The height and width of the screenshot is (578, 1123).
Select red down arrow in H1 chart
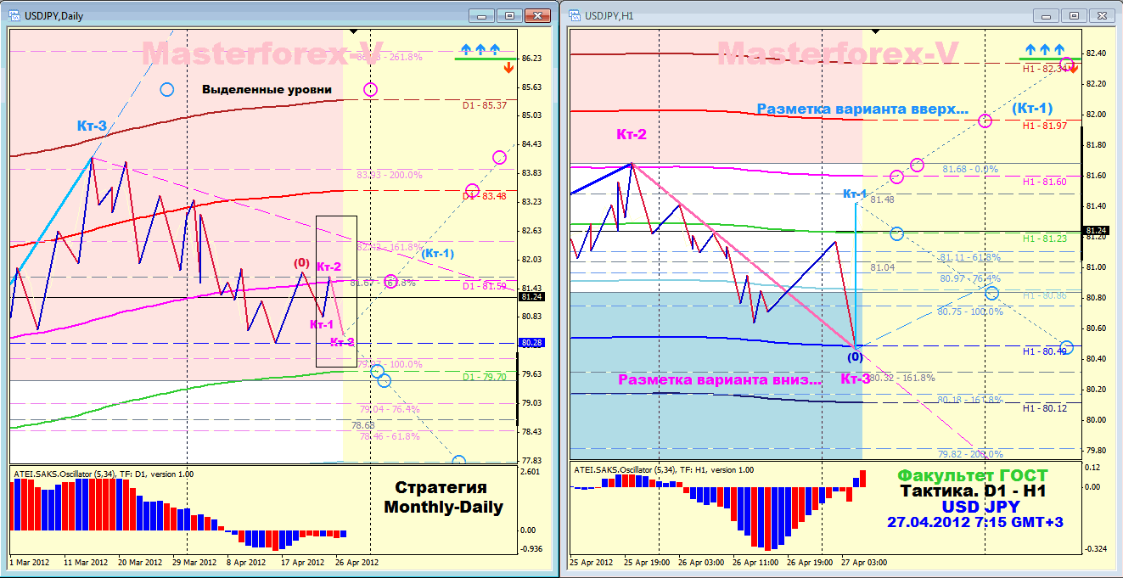pyautogui.click(x=1073, y=67)
